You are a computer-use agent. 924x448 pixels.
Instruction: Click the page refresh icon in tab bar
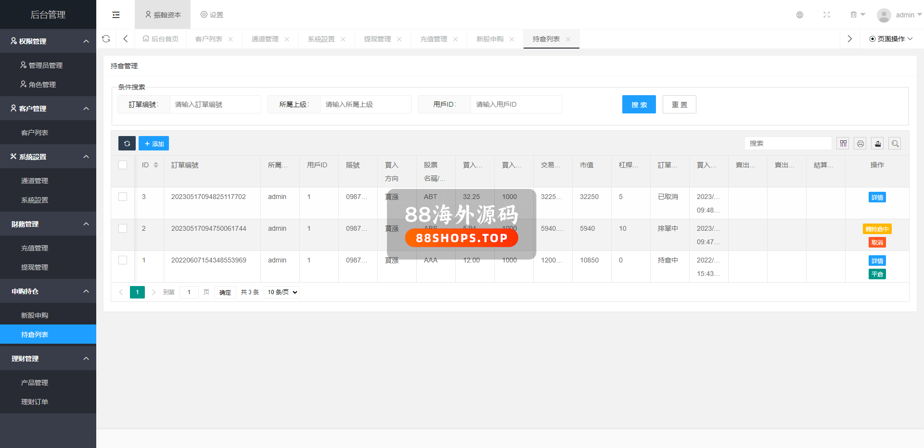tap(106, 39)
